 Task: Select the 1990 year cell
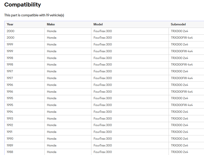coord(10,139)
